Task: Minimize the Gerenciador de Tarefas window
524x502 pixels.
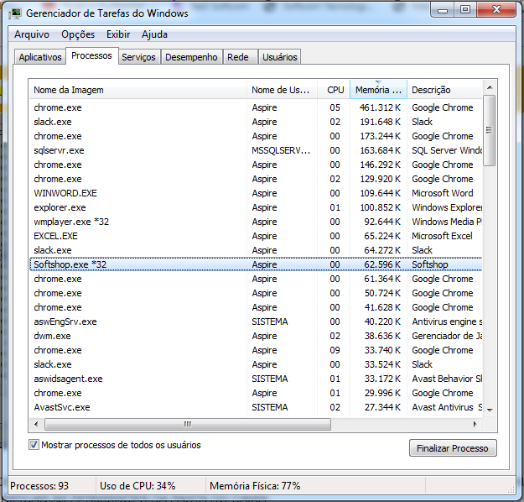Action: point(444,10)
